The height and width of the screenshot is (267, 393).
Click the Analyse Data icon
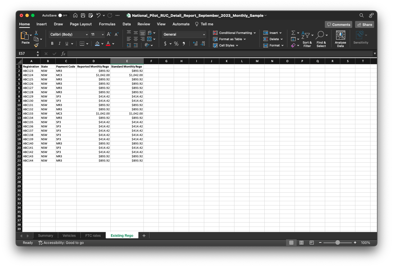(340, 35)
